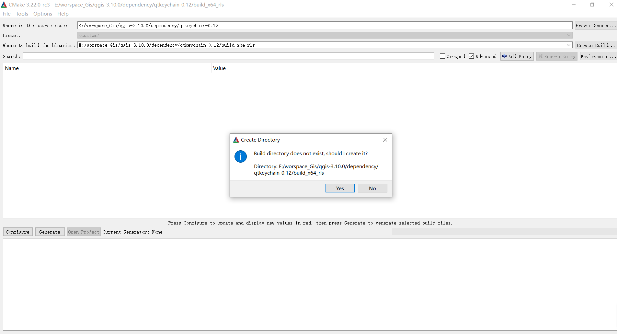
Task: Click the Open Project button
Action: tap(84, 232)
